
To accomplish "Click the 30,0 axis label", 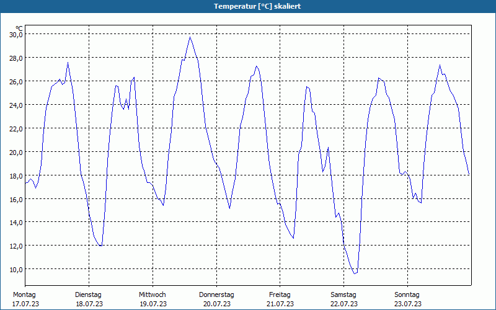I will (x=16, y=35).
